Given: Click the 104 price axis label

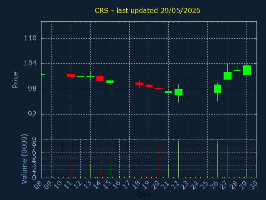Looking at the screenshot, I should (x=30, y=63).
